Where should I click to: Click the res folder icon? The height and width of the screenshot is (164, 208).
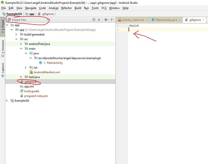31,68
